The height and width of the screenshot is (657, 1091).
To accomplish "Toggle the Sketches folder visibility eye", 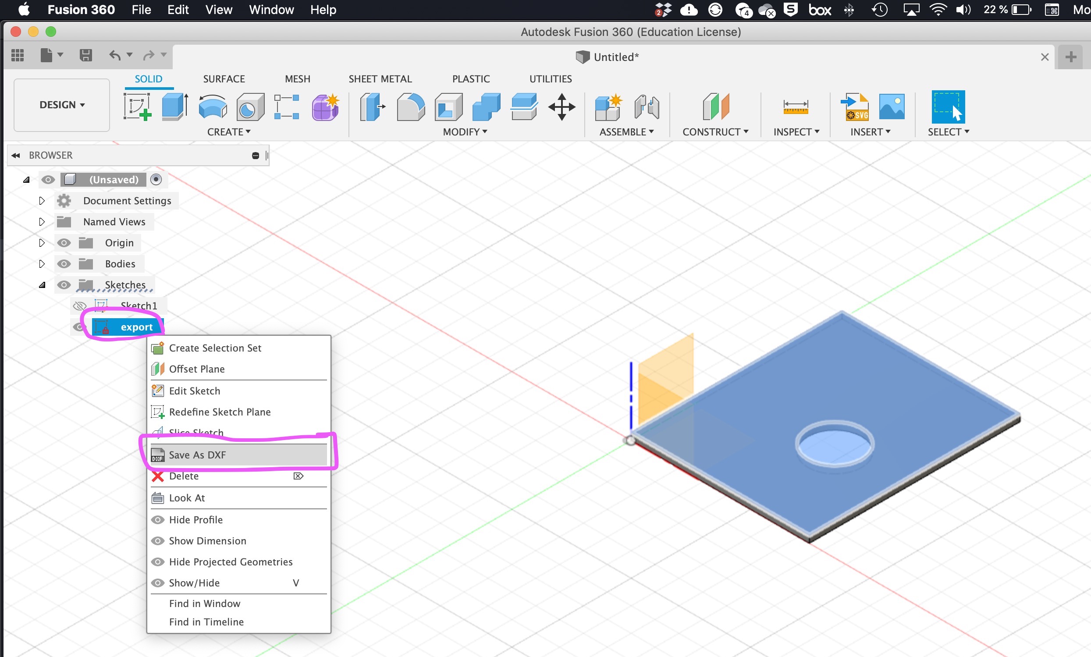I will 64,284.
